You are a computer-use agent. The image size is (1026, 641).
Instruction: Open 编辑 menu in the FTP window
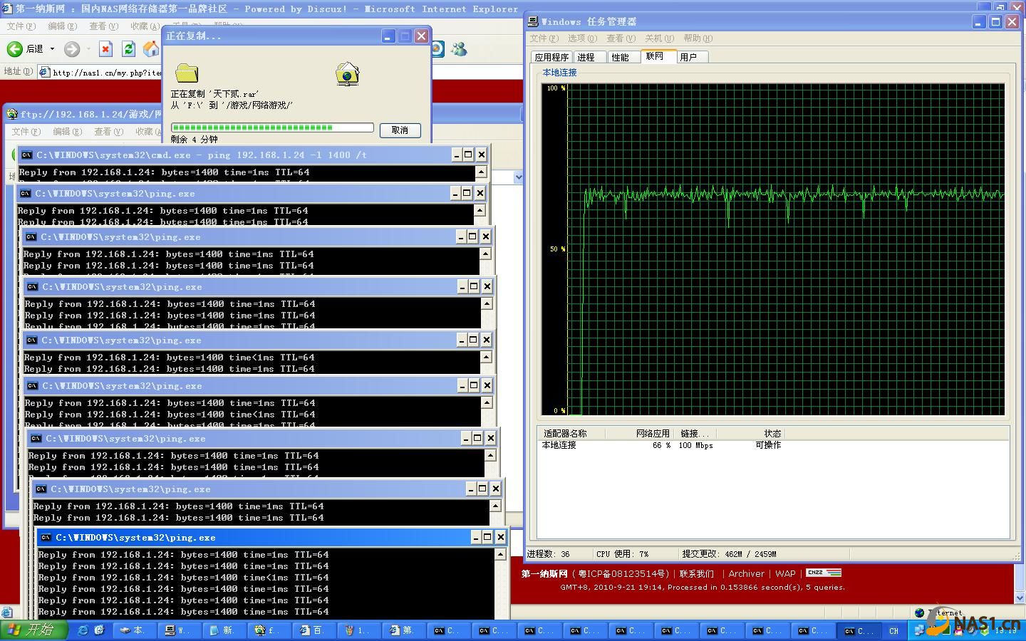pos(67,132)
